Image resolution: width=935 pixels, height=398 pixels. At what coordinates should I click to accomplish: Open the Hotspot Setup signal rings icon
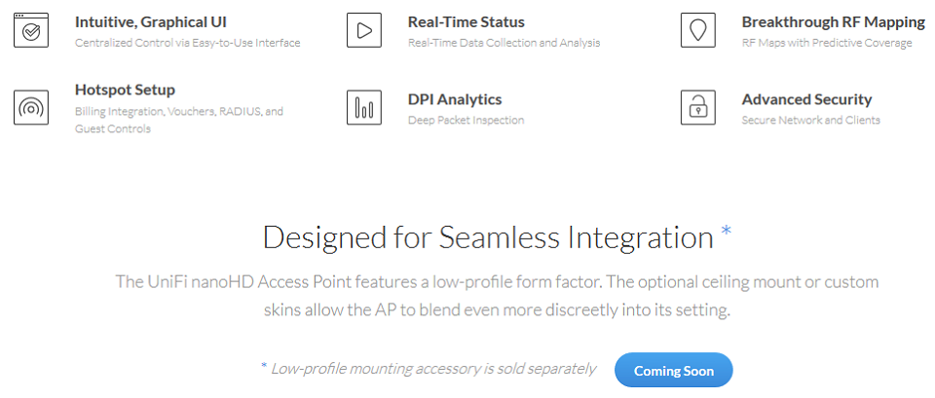click(x=31, y=107)
